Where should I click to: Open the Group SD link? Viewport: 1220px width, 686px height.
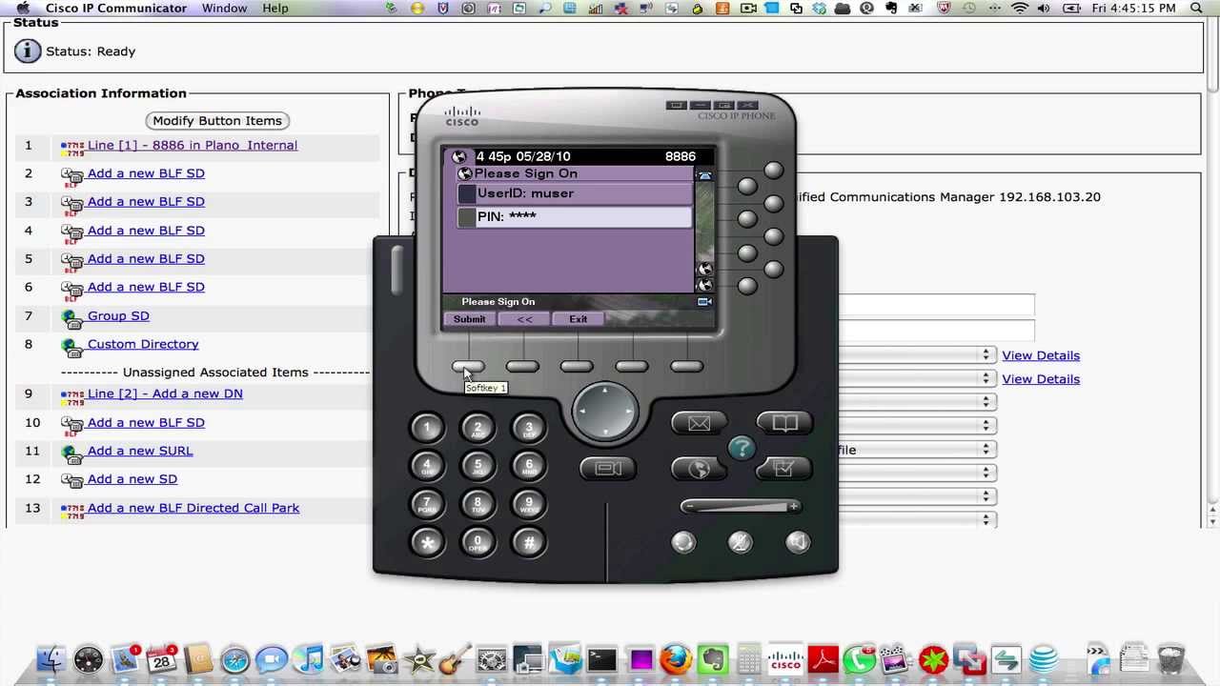coord(118,315)
